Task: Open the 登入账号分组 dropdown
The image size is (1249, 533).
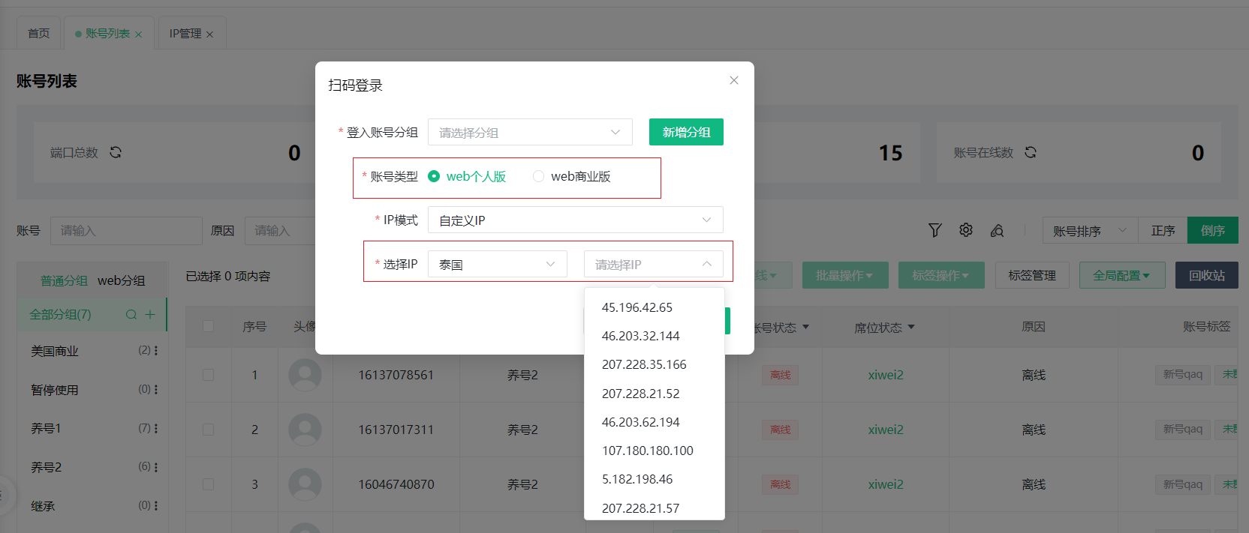Action: (x=530, y=132)
